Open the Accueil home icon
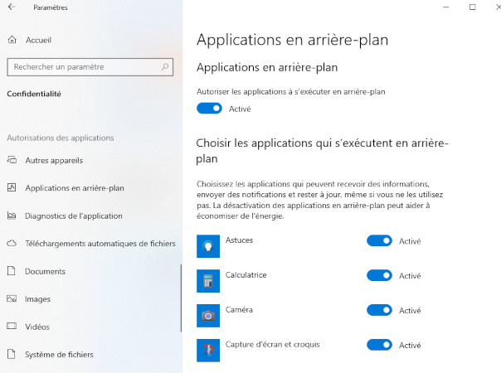Screen dimensions: 501x373 (x=12, y=40)
